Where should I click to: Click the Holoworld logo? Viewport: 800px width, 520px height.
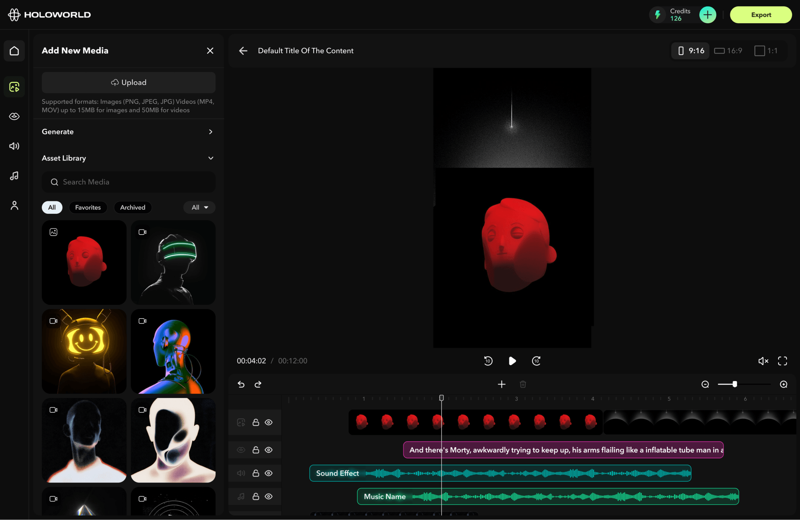tap(49, 15)
